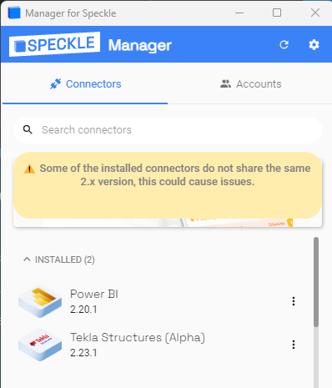Open settings via the gear icon

pos(314,44)
